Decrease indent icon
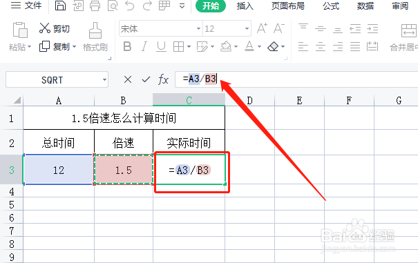 click(355, 28)
